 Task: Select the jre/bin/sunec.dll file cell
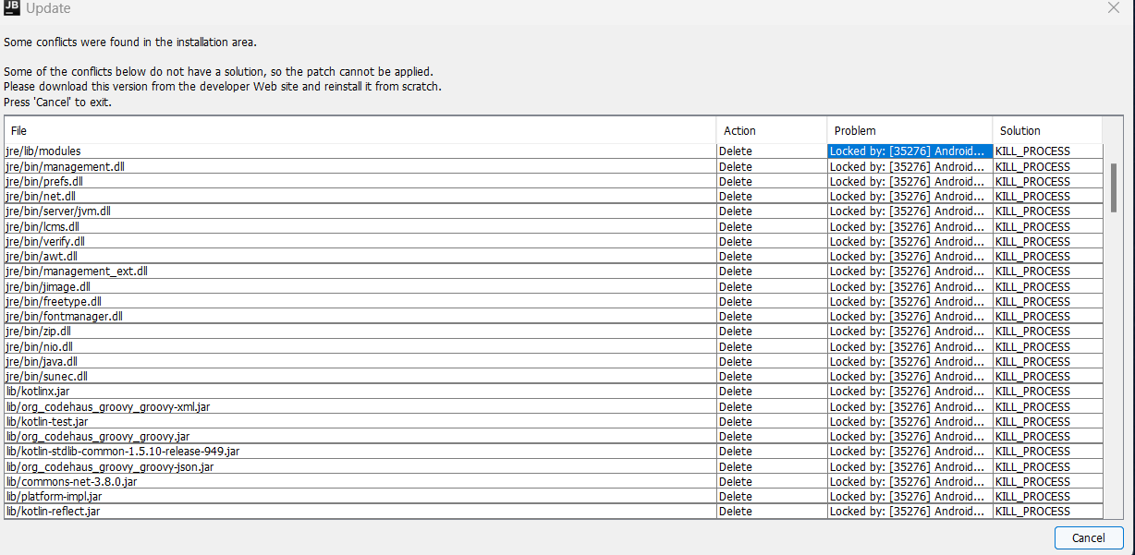pyautogui.click(x=360, y=376)
